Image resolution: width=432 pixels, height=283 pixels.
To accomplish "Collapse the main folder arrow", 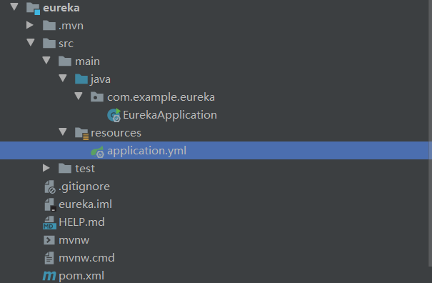I will tap(46, 61).
